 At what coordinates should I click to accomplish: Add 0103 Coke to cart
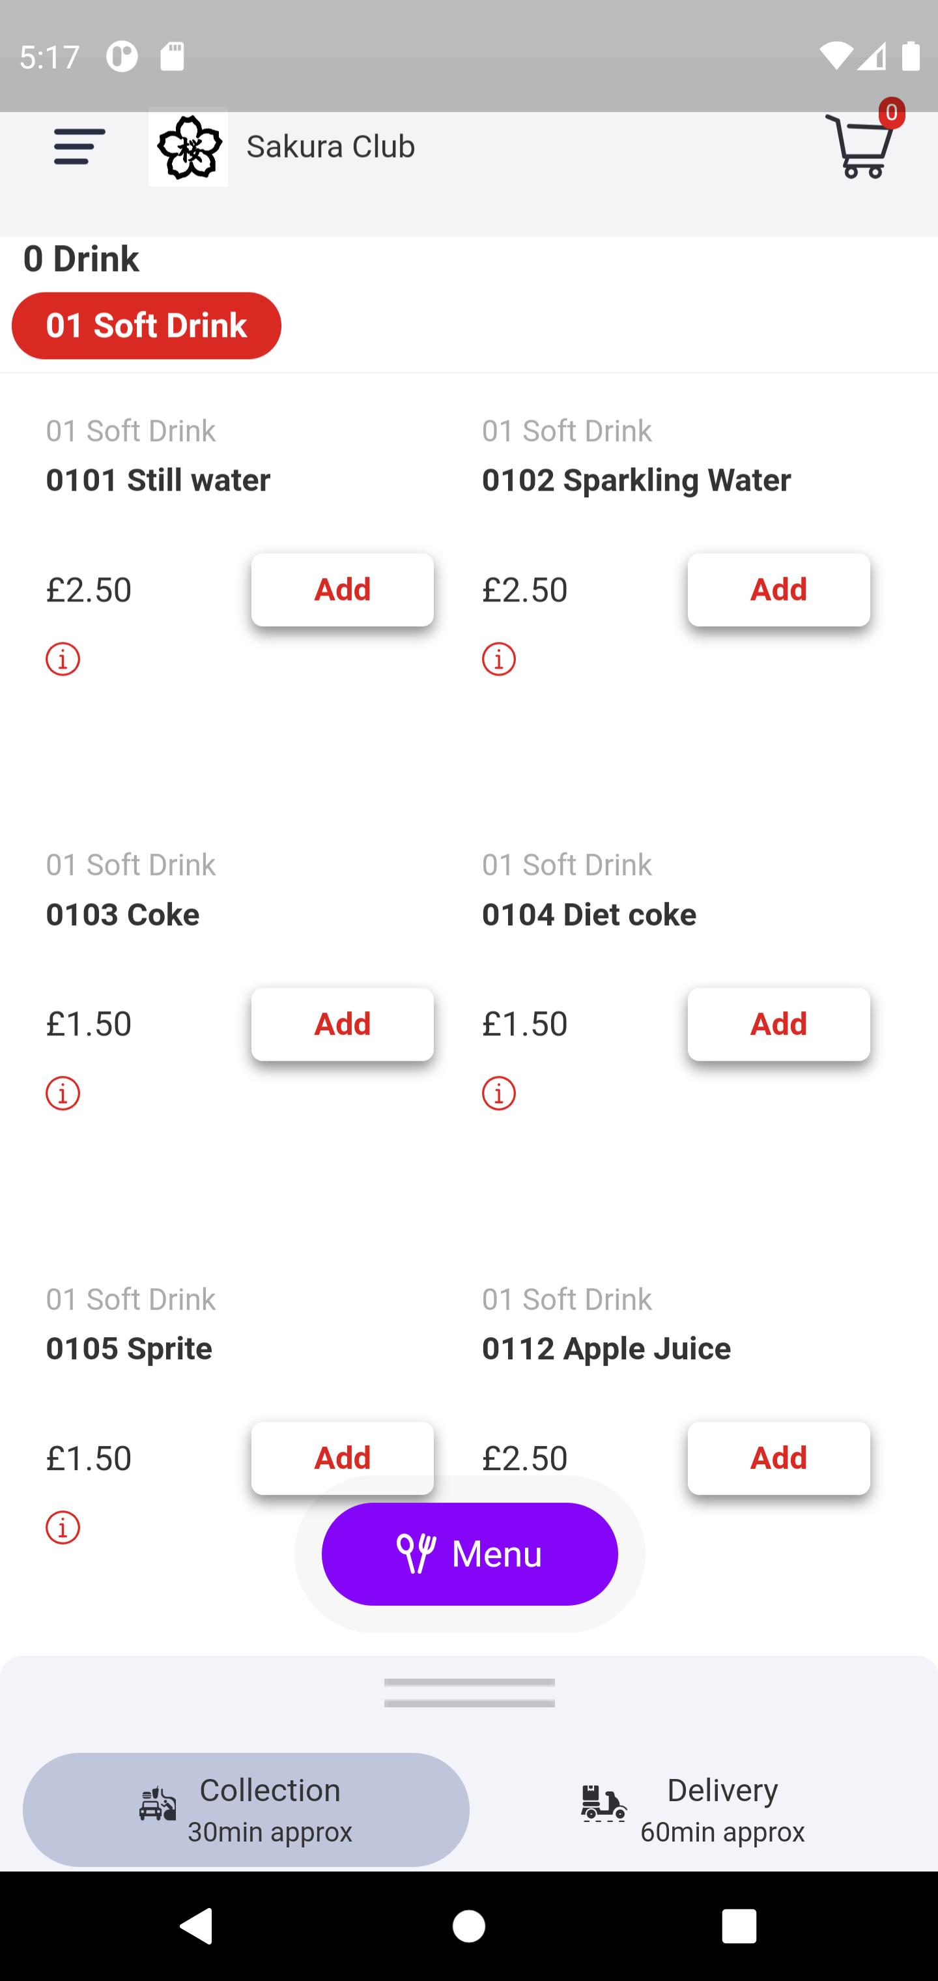342,1024
